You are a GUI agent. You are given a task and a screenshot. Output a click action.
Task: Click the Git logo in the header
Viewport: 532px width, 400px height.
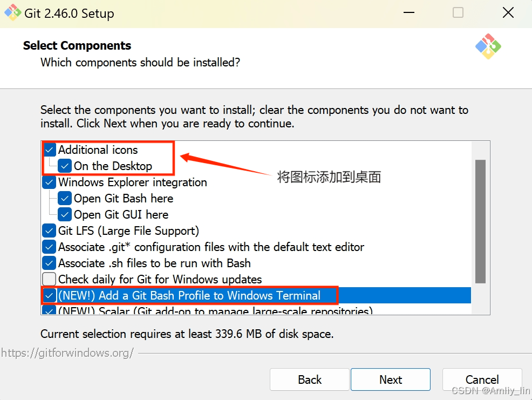click(x=488, y=46)
